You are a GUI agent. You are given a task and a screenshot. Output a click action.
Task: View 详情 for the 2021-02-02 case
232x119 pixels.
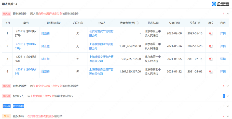point(223,72)
